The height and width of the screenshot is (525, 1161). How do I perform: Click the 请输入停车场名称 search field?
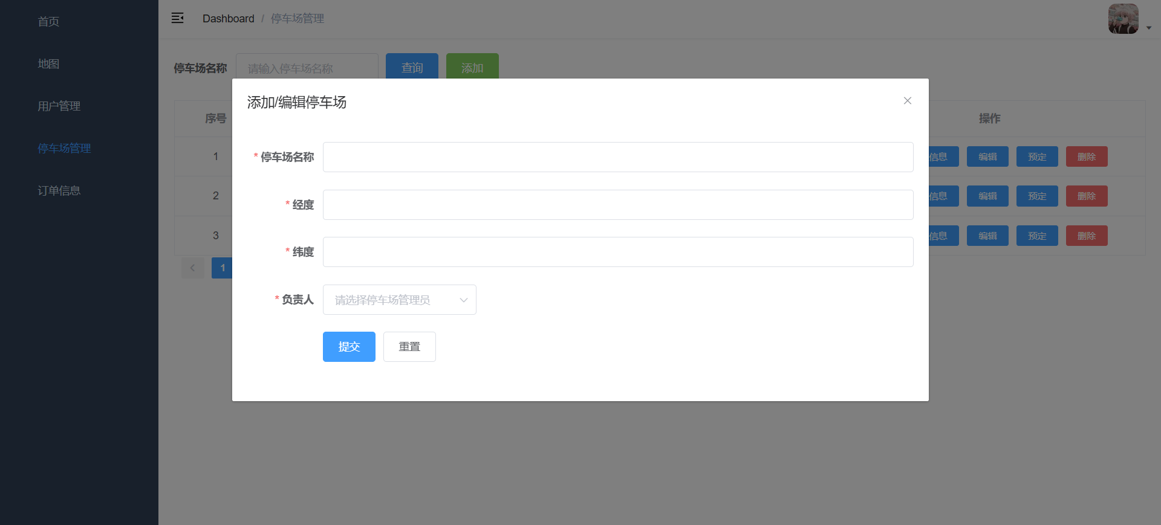pyautogui.click(x=307, y=66)
